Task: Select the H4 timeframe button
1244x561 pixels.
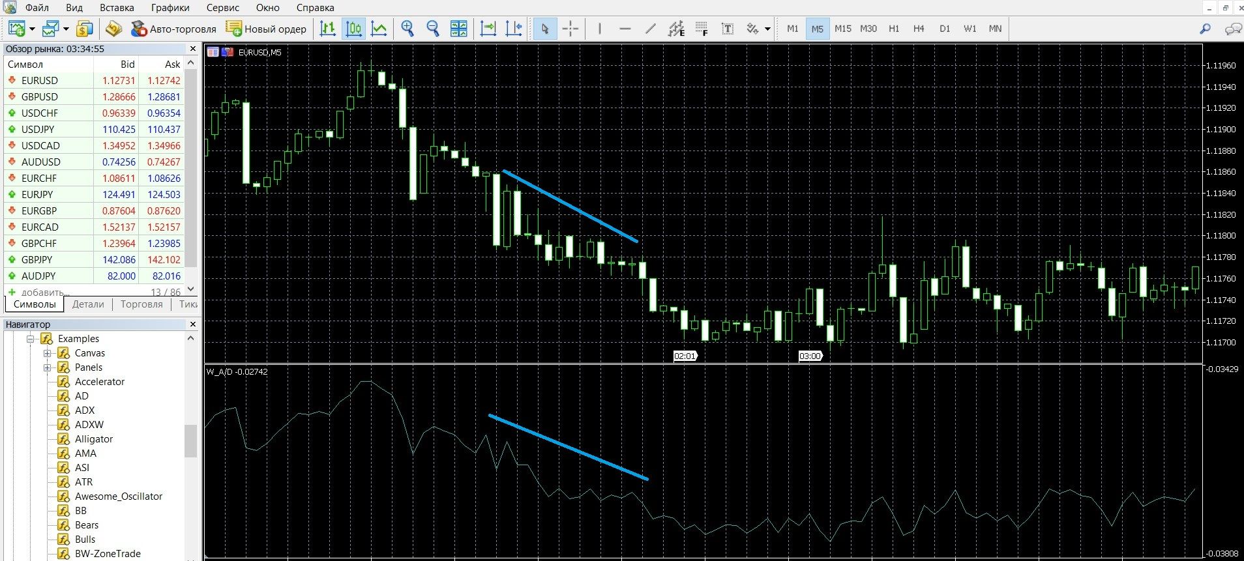Action: pos(919,29)
